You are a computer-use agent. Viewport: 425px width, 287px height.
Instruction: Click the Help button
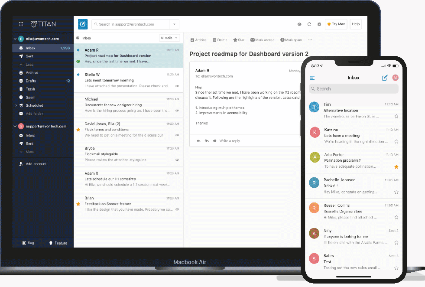pos(356,24)
